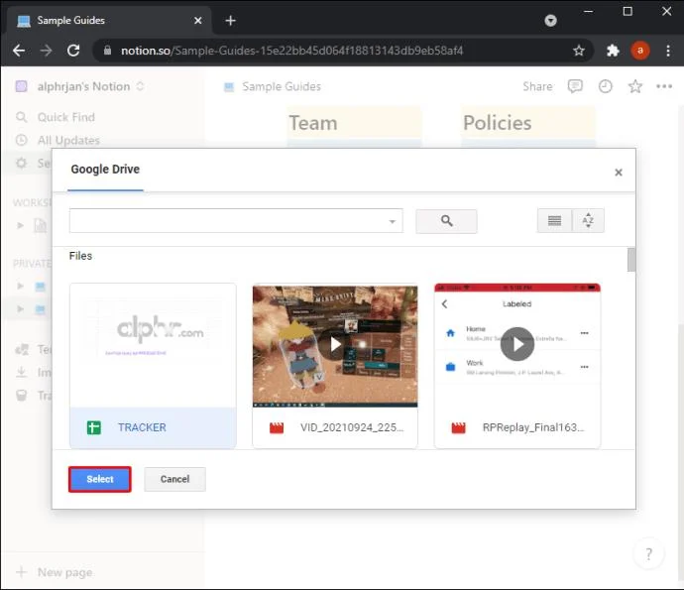Favorite the page with the star
This screenshot has width=684, height=590.
(x=635, y=86)
